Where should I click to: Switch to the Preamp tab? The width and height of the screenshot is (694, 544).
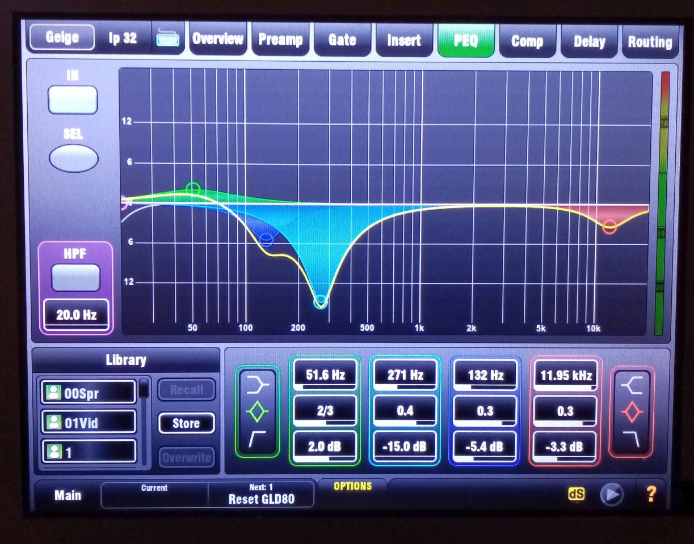[280, 40]
